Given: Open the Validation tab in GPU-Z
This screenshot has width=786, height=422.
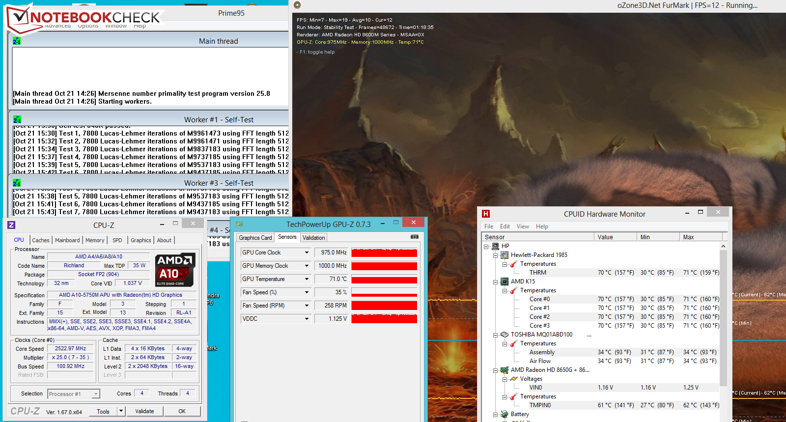Looking at the screenshot, I should 313,238.
